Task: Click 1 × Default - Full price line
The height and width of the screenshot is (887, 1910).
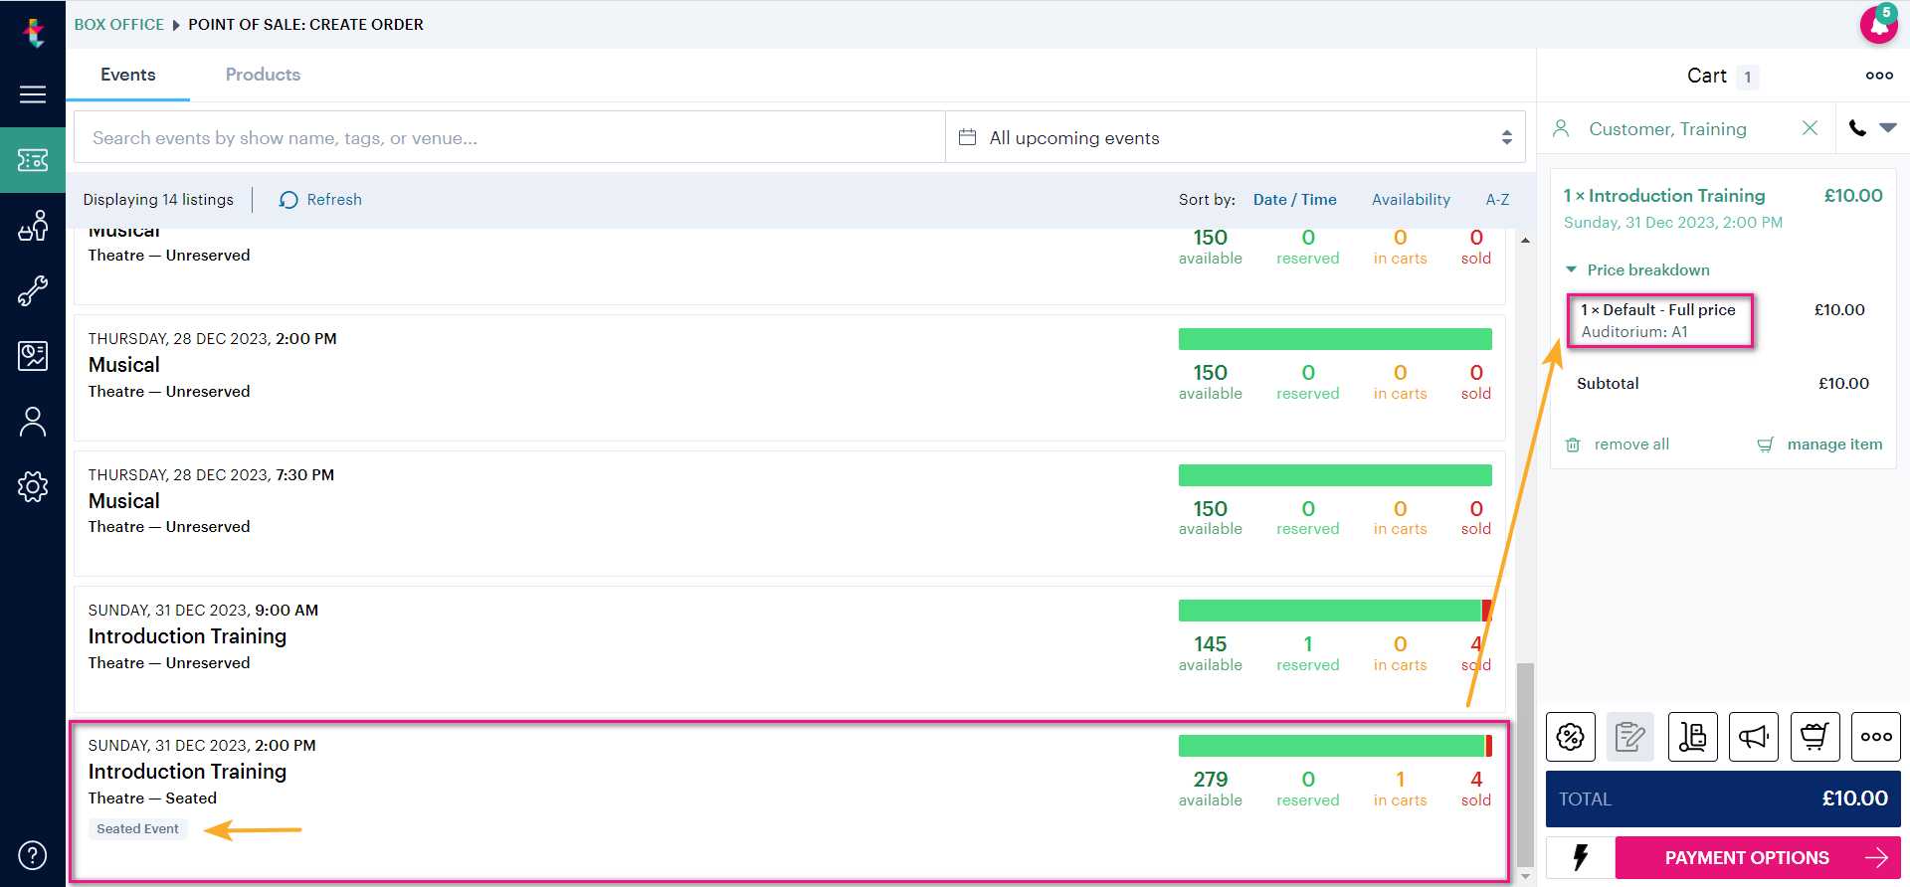Action: (1658, 310)
